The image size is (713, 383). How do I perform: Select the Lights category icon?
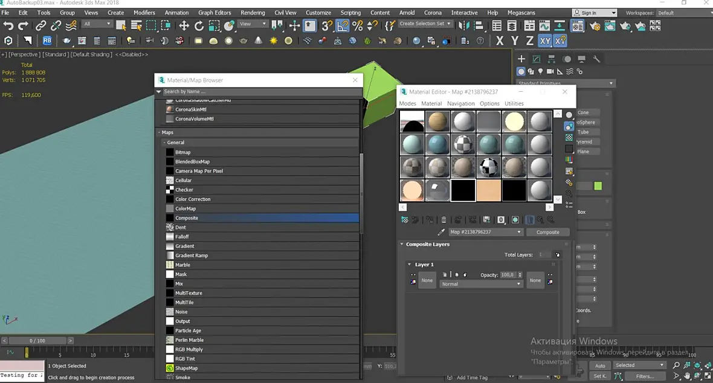541,71
